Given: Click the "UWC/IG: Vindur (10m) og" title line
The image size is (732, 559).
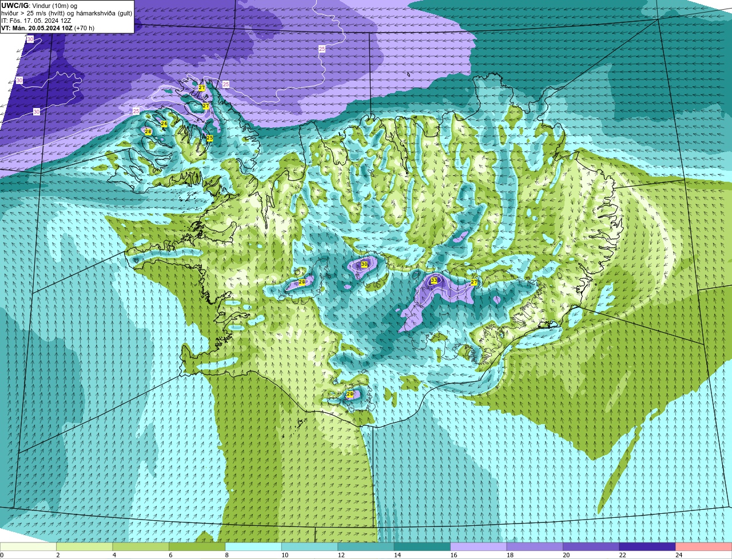Looking at the screenshot, I should click(x=39, y=6).
